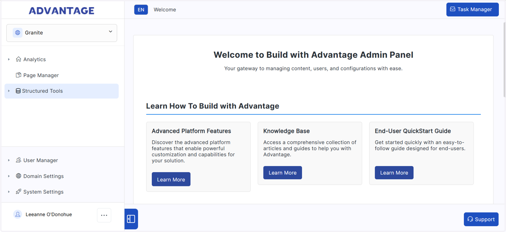Click the Page Manager document icon
Screen dimensions: 506x232
pos(19,75)
